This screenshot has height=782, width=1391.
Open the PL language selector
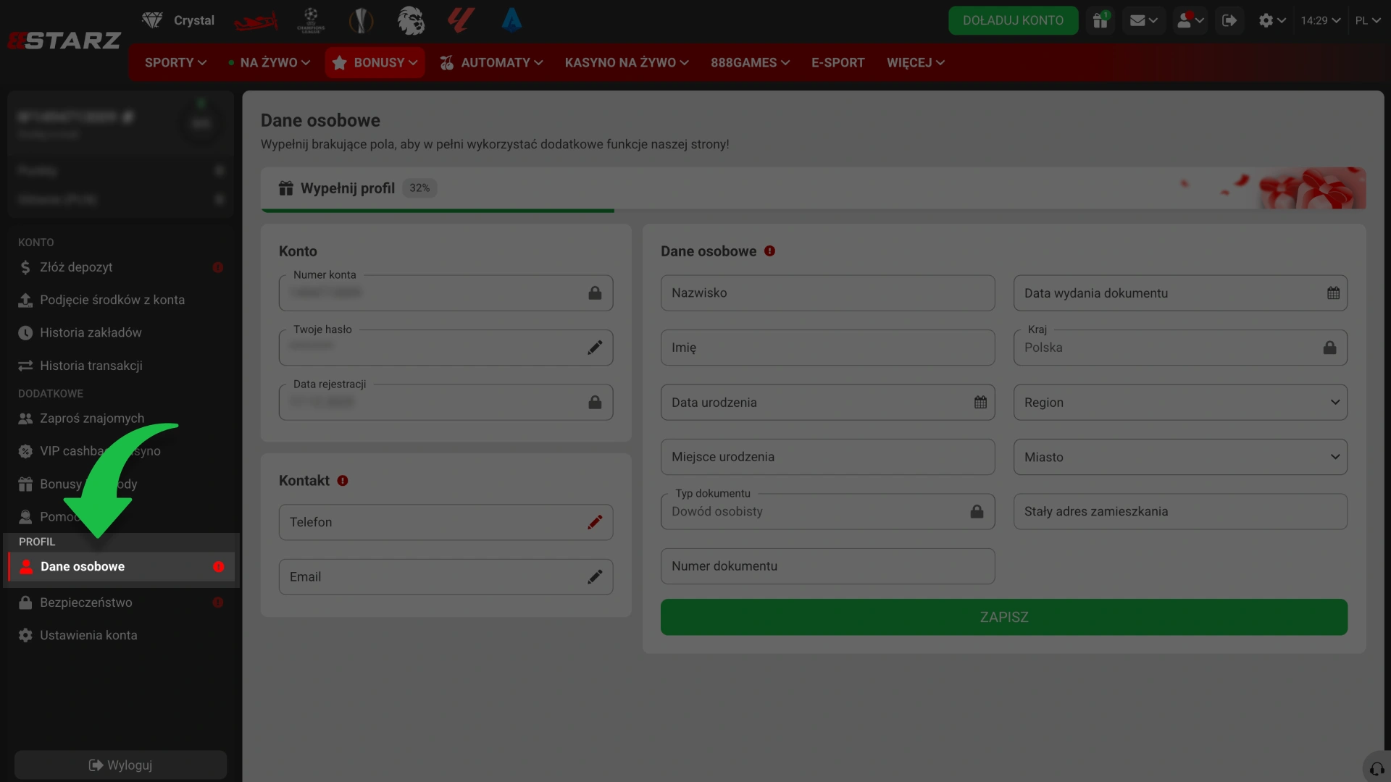tap(1368, 20)
